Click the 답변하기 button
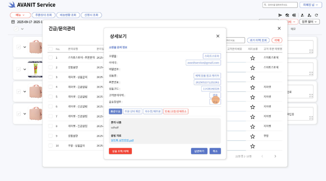 (199, 151)
